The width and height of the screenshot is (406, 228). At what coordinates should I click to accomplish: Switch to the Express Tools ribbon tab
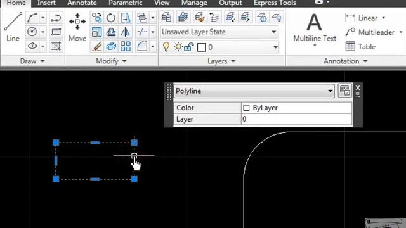[x=275, y=3]
